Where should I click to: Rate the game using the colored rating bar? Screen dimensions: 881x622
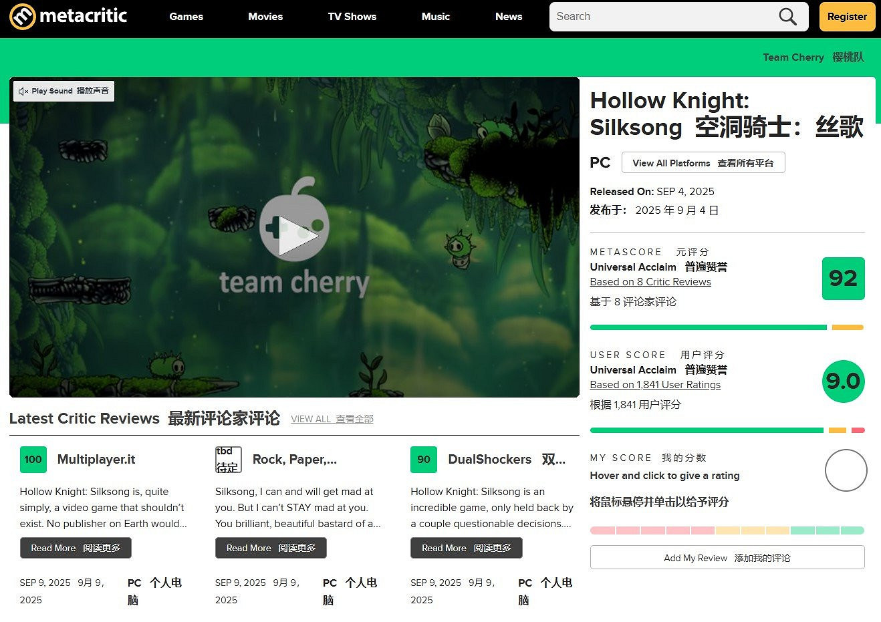click(x=727, y=529)
